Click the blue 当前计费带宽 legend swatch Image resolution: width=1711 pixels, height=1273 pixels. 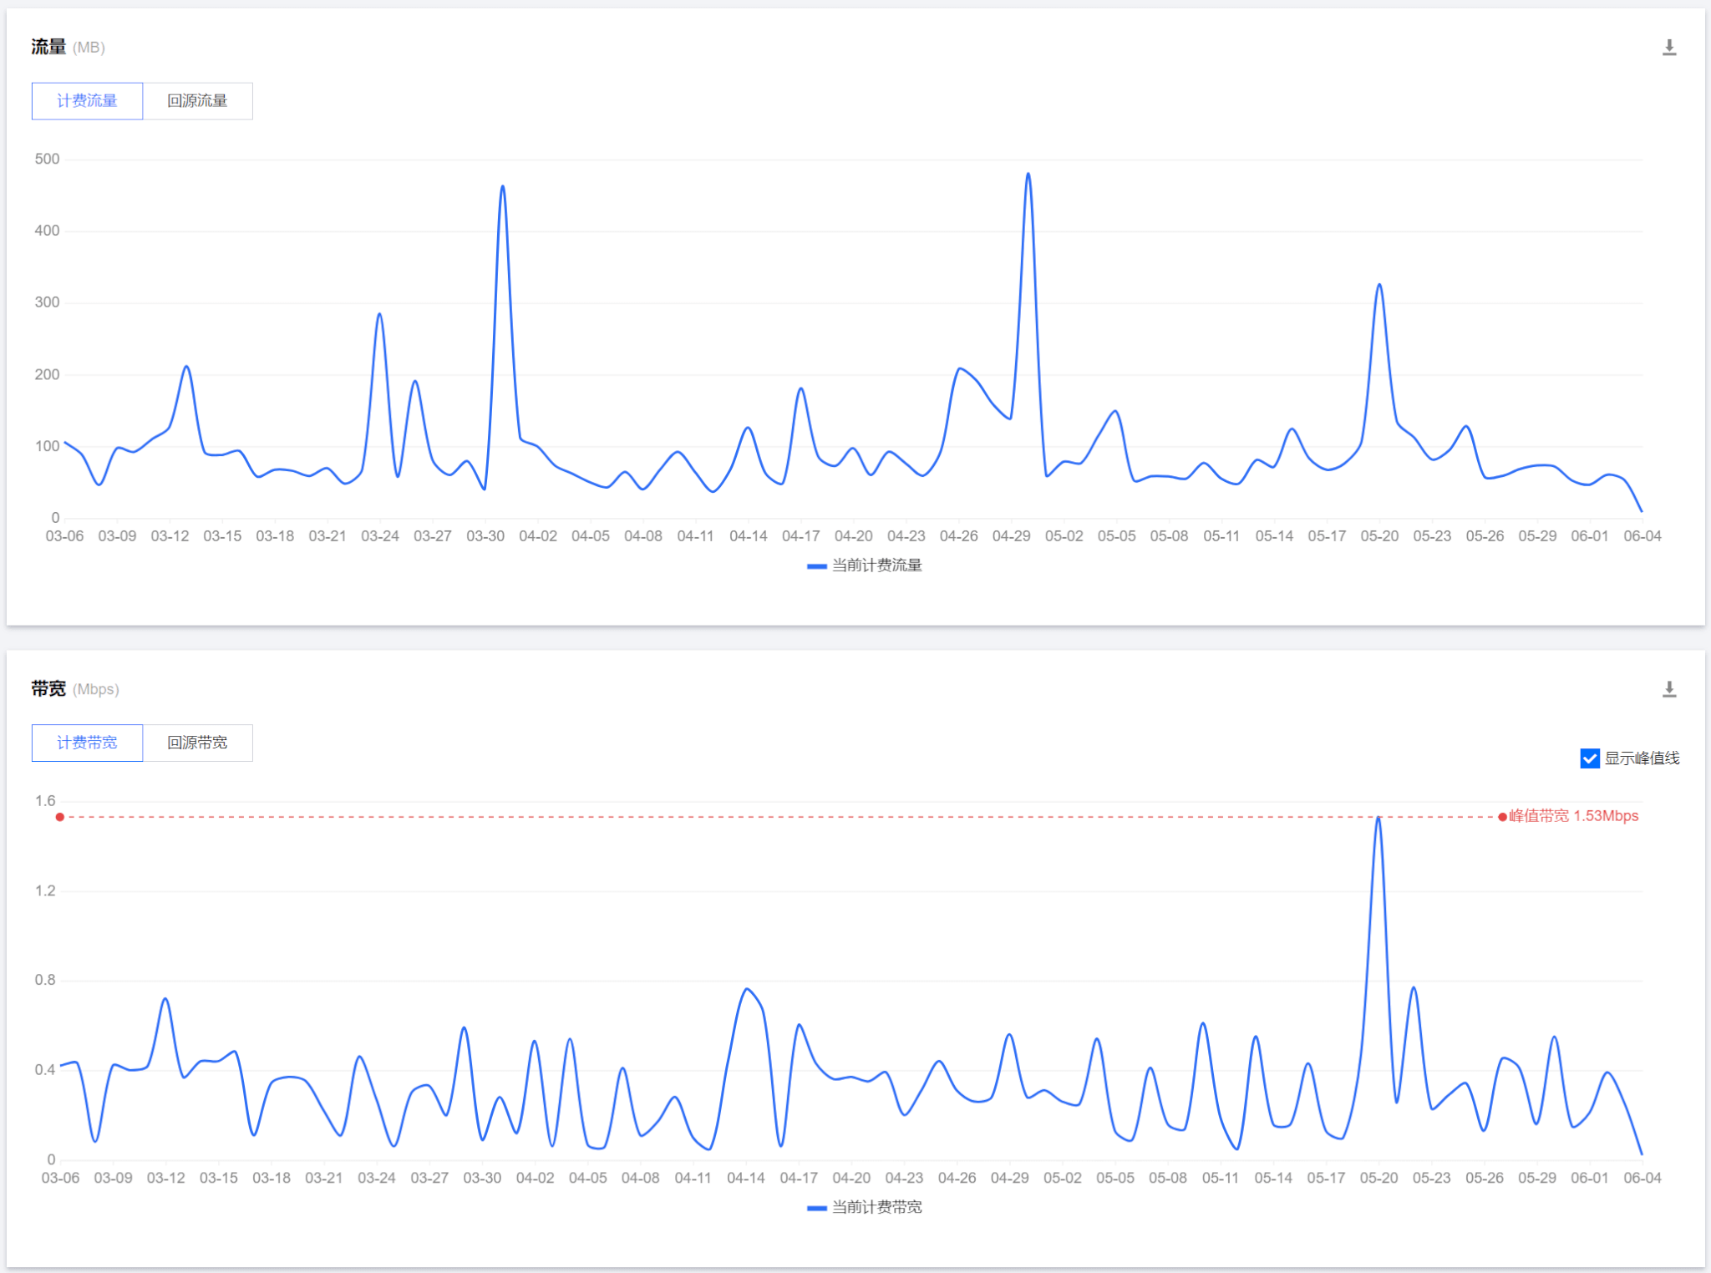[816, 1208]
